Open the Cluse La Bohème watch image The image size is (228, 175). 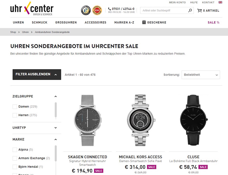click(194, 120)
